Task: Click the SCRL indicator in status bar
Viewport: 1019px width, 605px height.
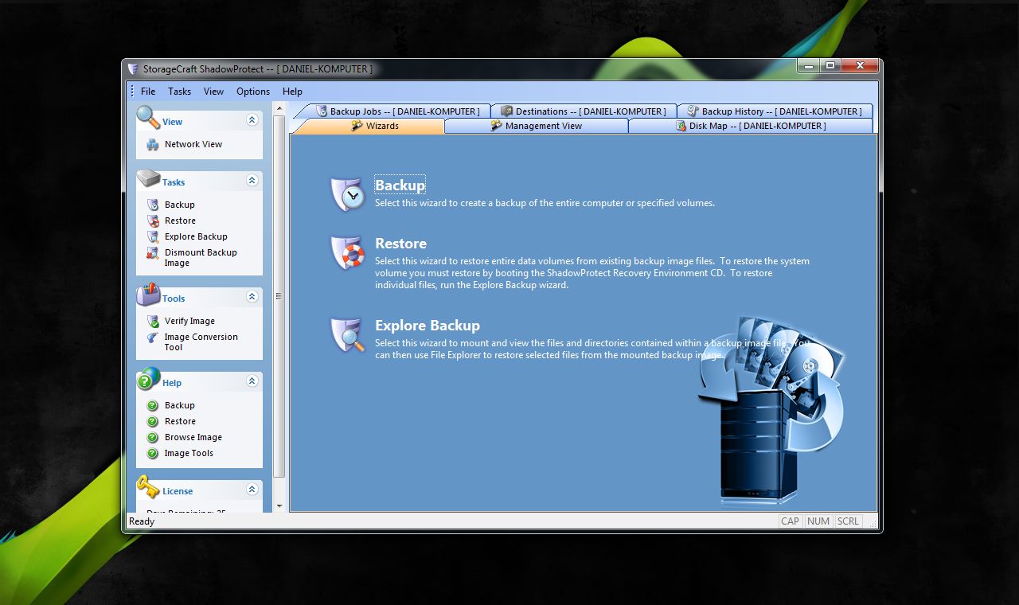Action: pyautogui.click(x=849, y=521)
